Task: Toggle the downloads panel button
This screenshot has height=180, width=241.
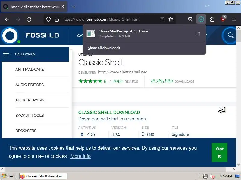Action: [x=201, y=19]
